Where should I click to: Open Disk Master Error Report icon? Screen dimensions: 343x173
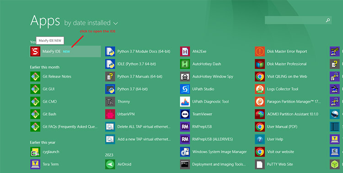tap(260, 51)
